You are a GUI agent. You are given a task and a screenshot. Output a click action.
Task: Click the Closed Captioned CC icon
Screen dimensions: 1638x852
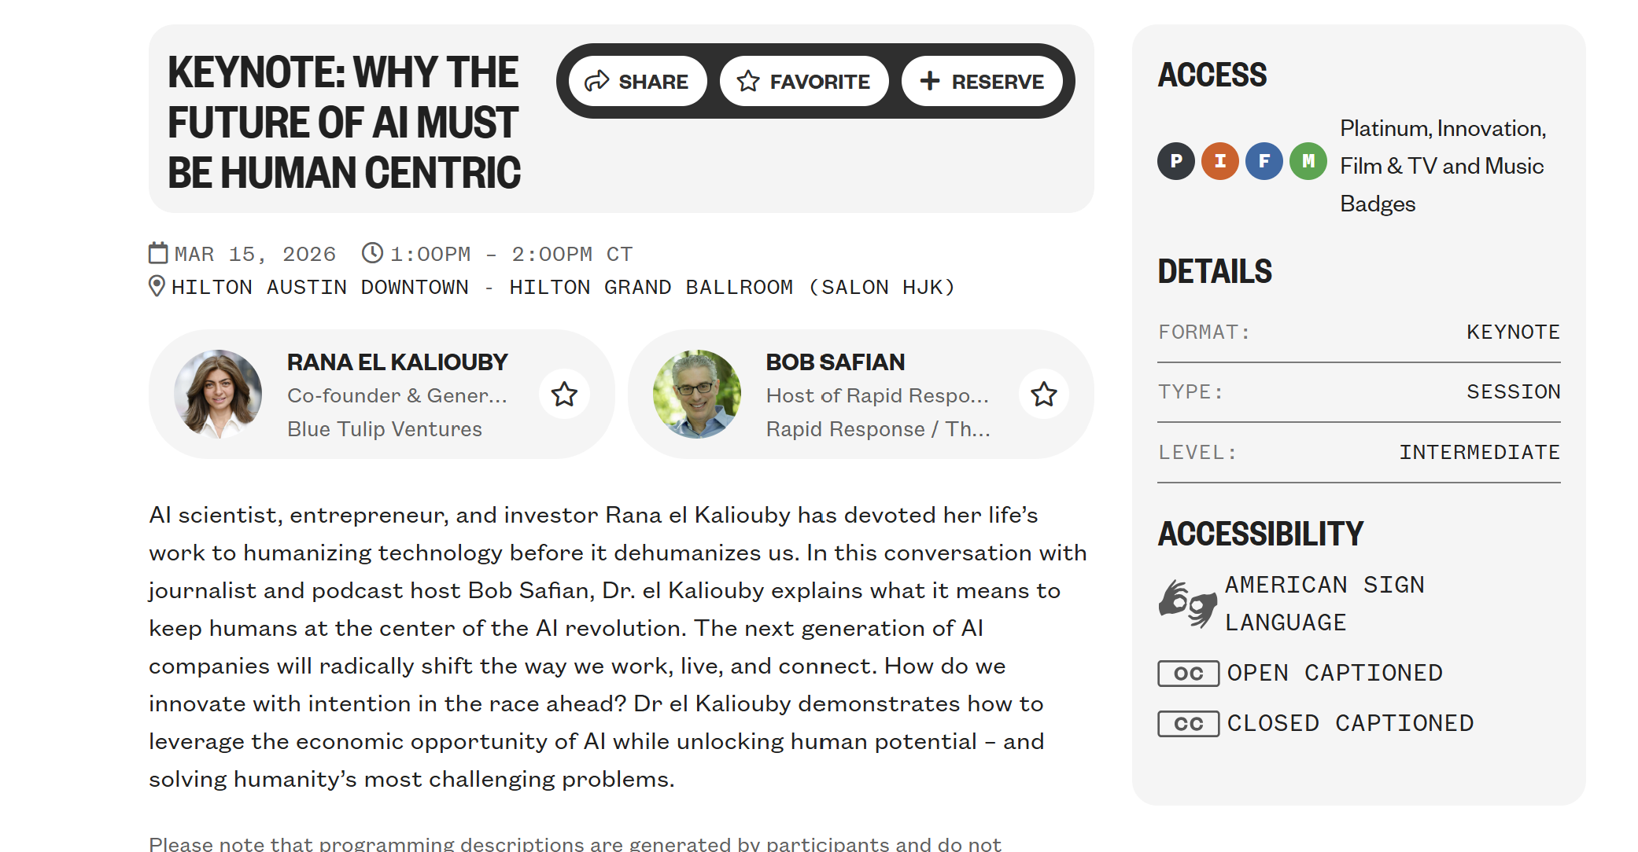(1188, 724)
